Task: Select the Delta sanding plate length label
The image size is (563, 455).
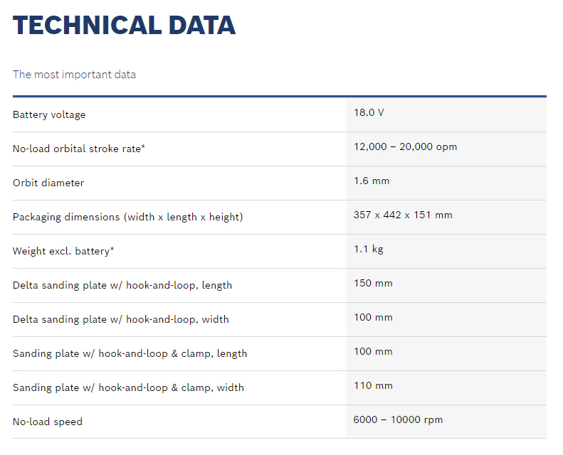Action: click(122, 285)
